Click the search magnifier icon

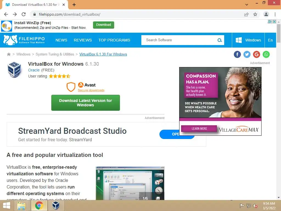coord(220,40)
